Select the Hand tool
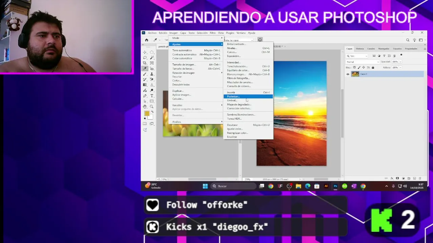The height and width of the screenshot is (243, 433). click(145, 107)
